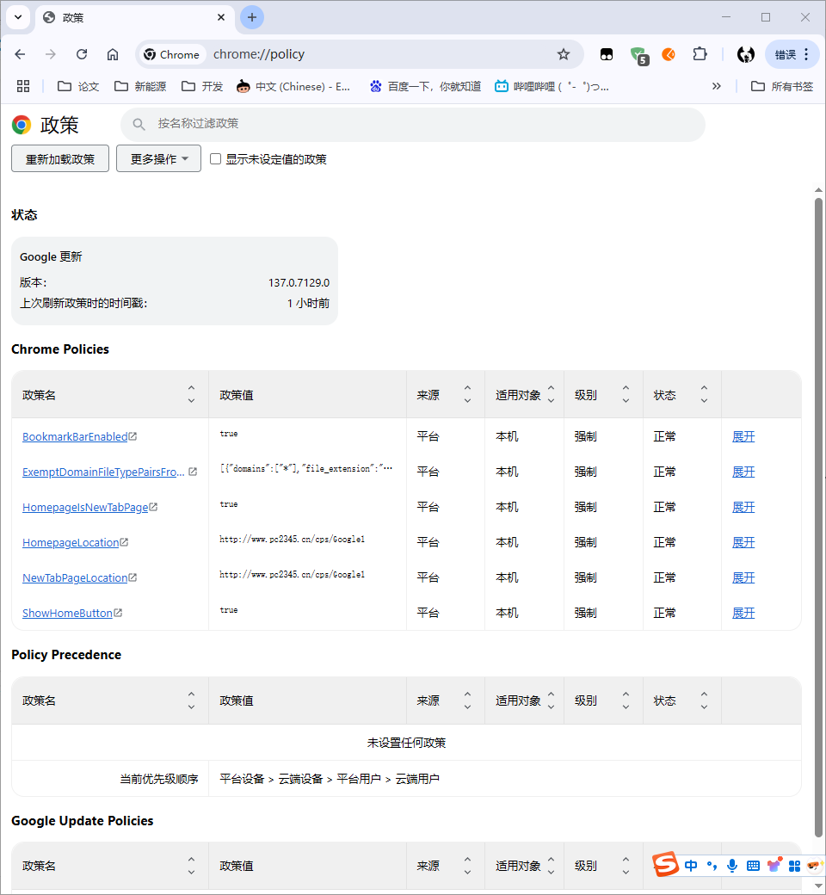
Task: Click the vertical page scrollbar
Action: click(818, 516)
